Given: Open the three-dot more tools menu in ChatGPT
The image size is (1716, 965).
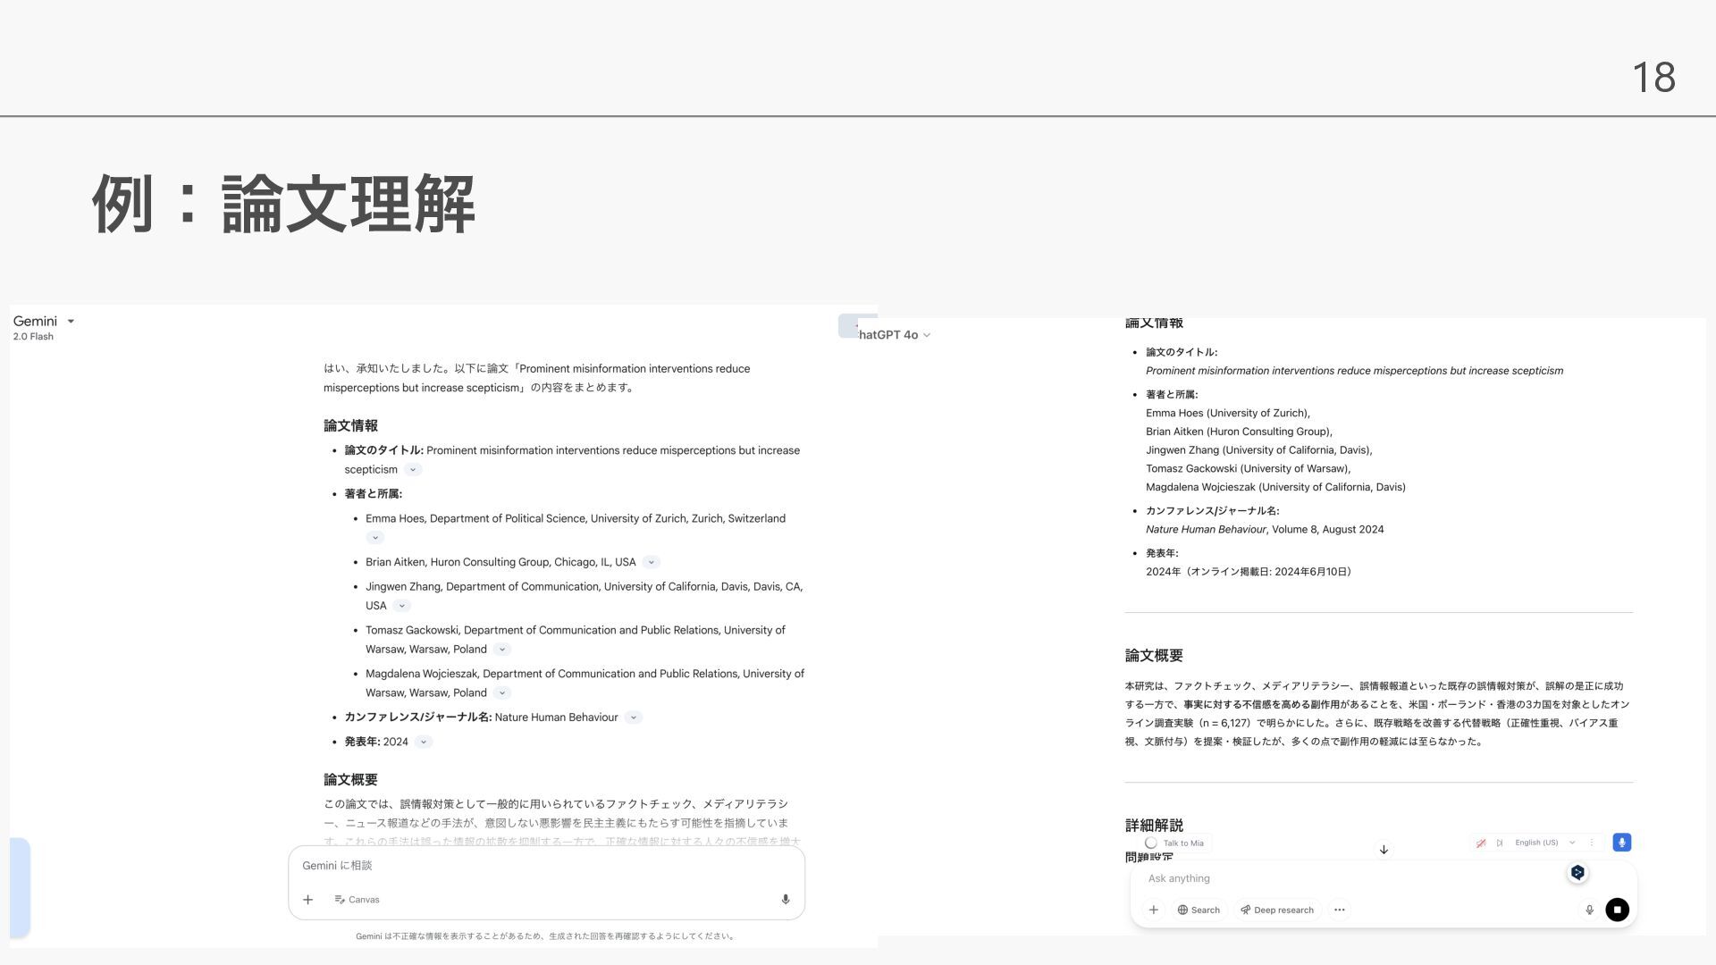Looking at the screenshot, I should click(1339, 910).
